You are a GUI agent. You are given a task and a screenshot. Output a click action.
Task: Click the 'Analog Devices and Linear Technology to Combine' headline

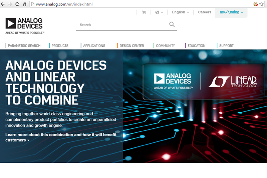(x=56, y=83)
